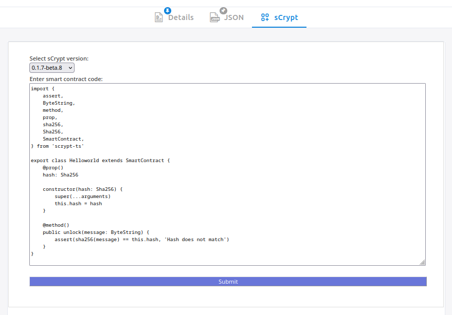Place cursor on 'super(...arguments)' line
Viewport: 452px width, 315px height.
pos(82,196)
